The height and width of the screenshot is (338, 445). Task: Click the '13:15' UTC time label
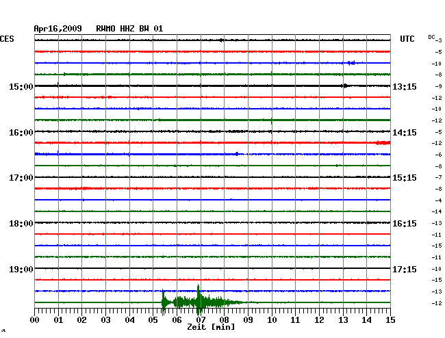pos(405,87)
